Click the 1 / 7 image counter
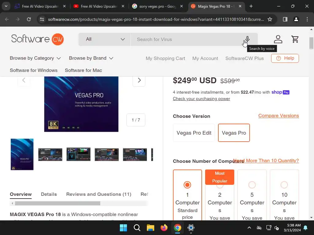The height and width of the screenshot is (235, 314). click(136, 120)
